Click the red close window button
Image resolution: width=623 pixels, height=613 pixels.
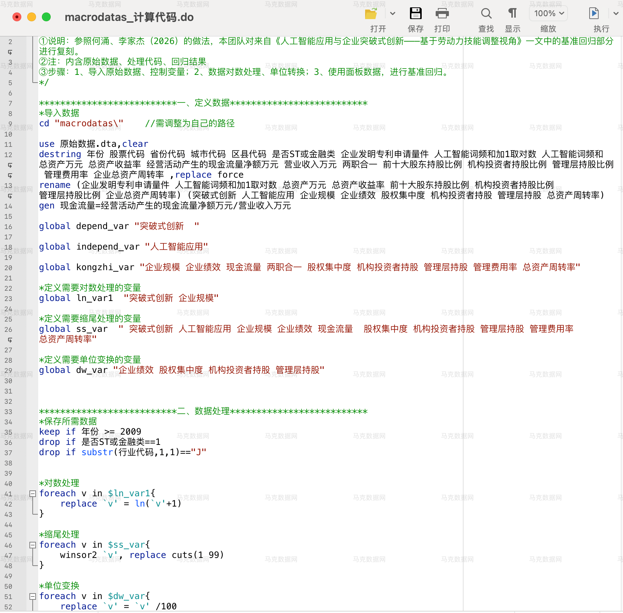[17, 17]
